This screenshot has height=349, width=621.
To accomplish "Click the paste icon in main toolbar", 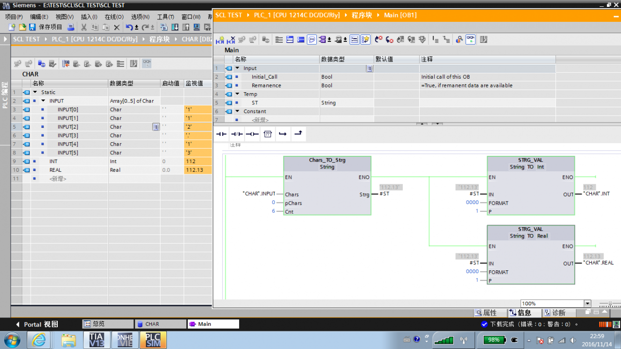I will coord(106,27).
